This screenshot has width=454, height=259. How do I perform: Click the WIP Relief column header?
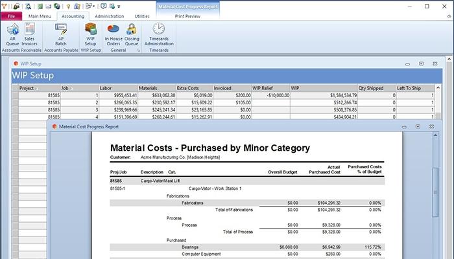tap(270, 88)
